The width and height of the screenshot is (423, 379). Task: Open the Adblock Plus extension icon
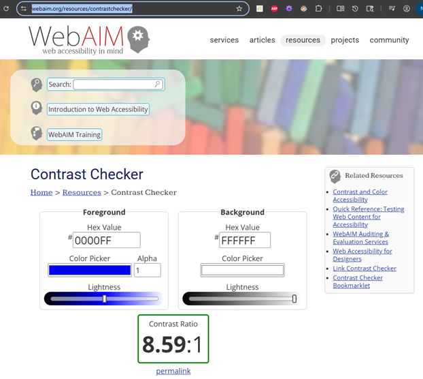(x=274, y=9)
